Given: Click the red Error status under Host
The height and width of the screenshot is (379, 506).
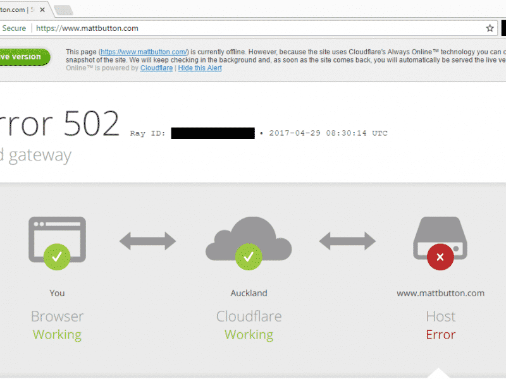Looking at the screenshot, I should click(x=440, y=335).
